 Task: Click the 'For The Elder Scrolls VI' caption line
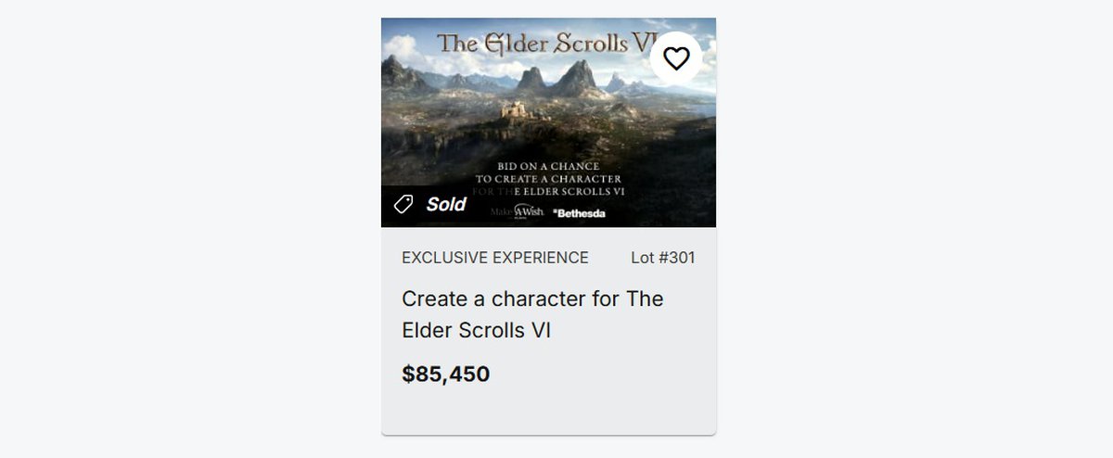(552, 192)
